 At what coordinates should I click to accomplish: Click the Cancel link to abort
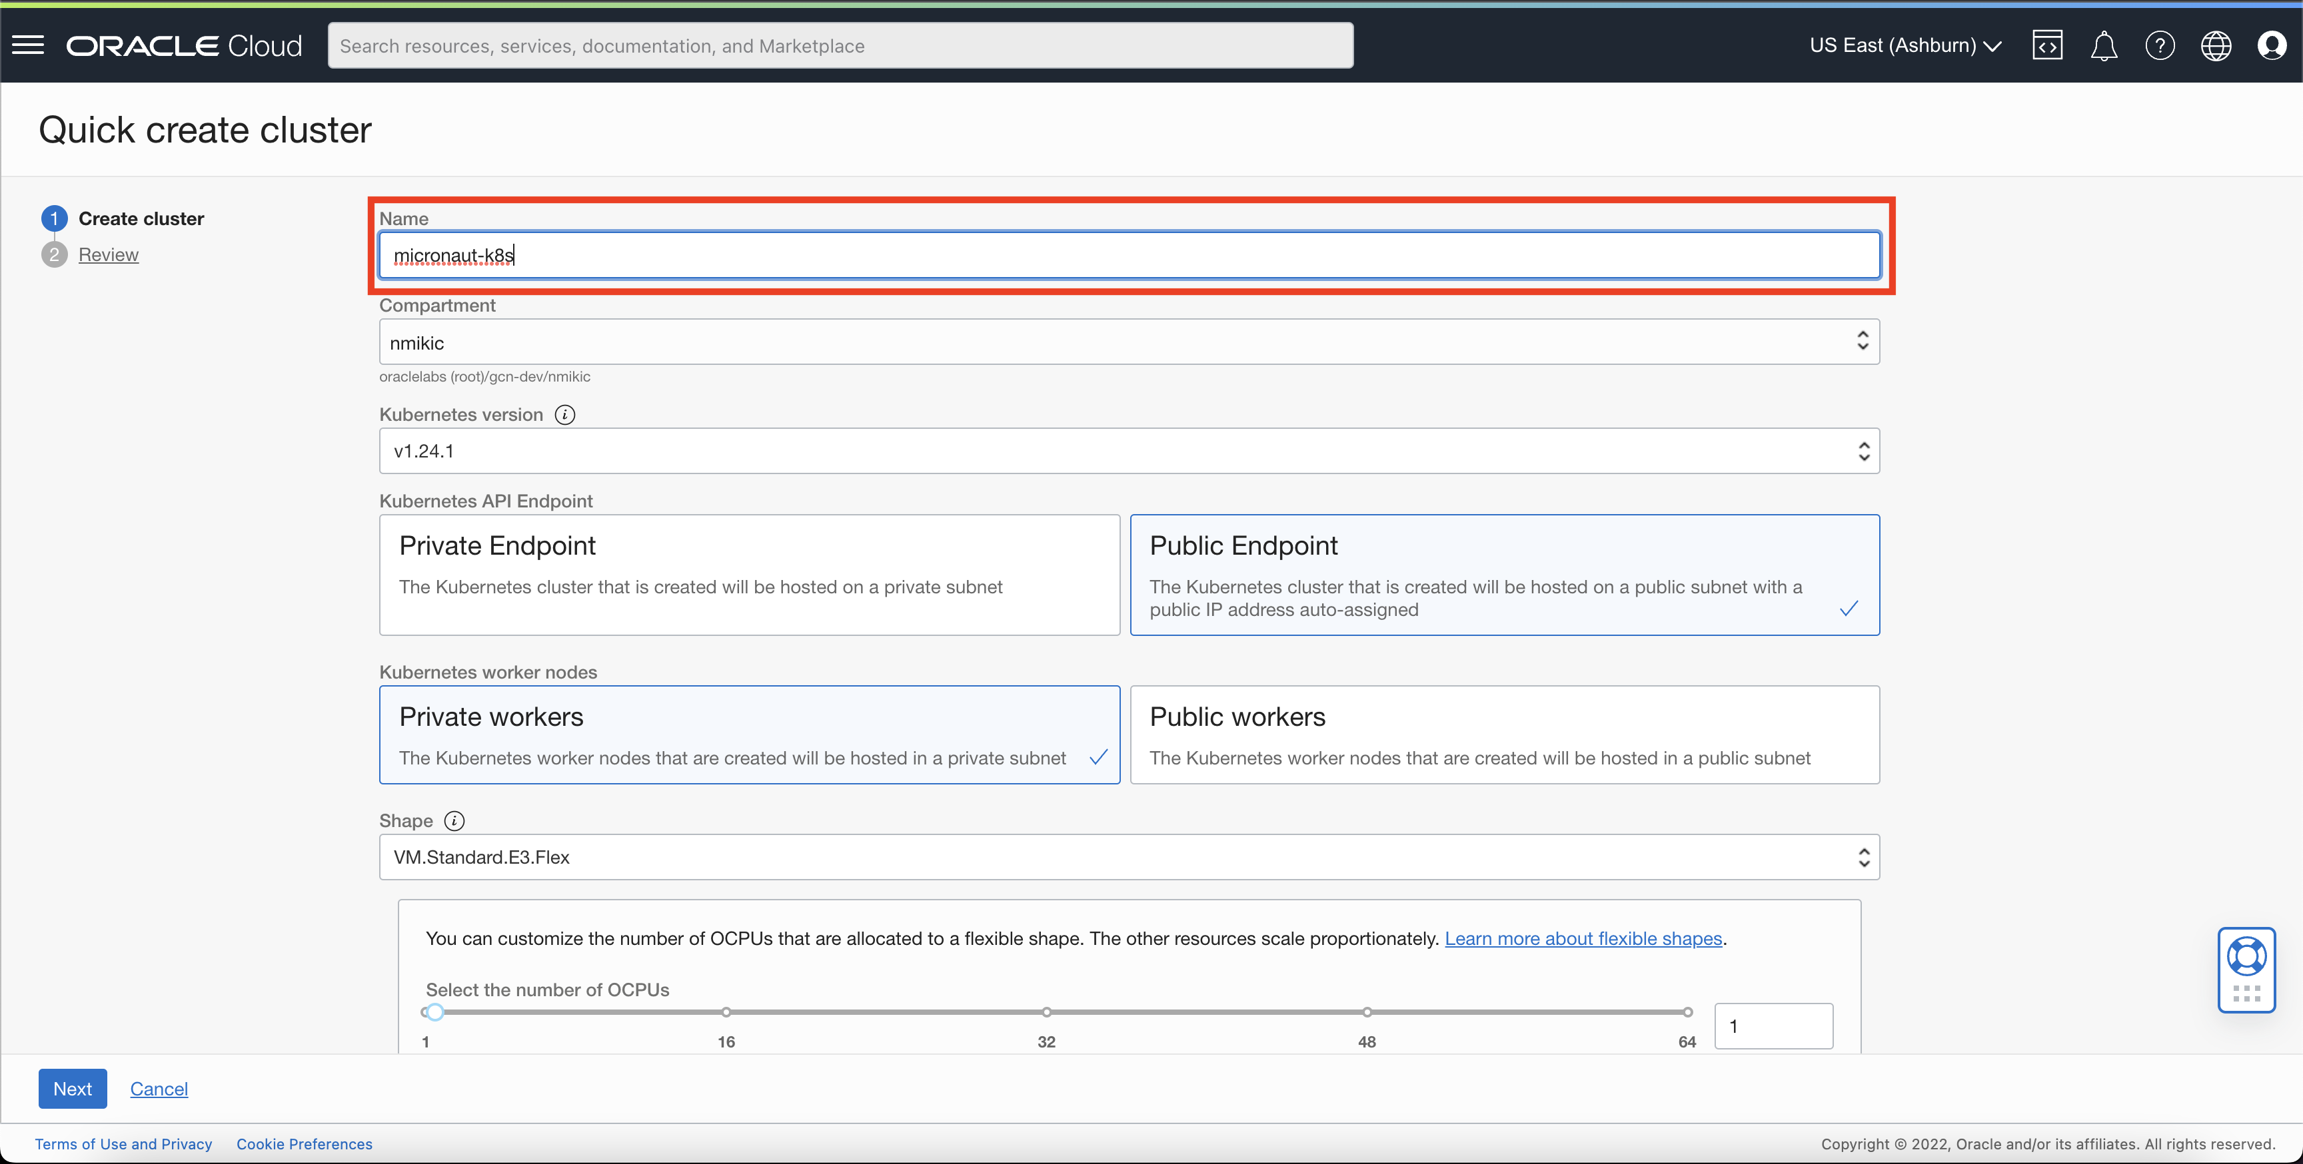tap(159, 1088)
